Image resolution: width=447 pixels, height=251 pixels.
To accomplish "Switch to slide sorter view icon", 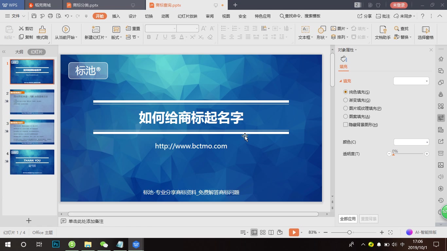I will pyautogui.click(x=263, y=232).
